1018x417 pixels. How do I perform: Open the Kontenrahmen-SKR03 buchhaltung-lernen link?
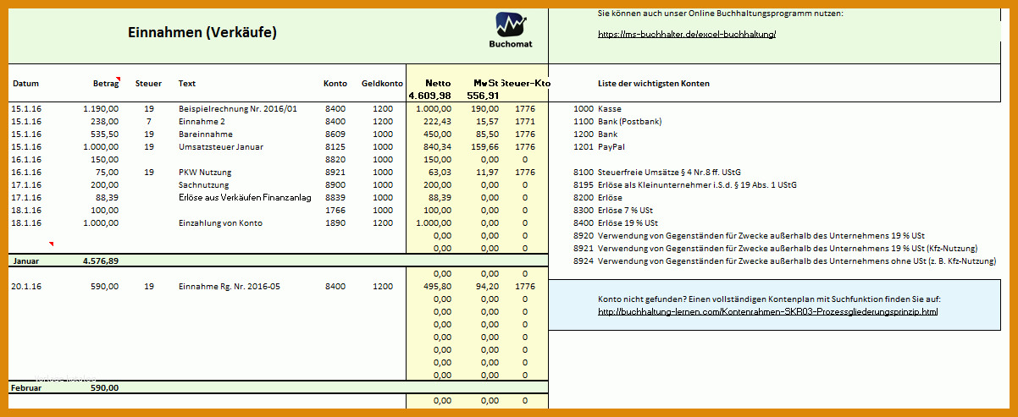[768, 312]
